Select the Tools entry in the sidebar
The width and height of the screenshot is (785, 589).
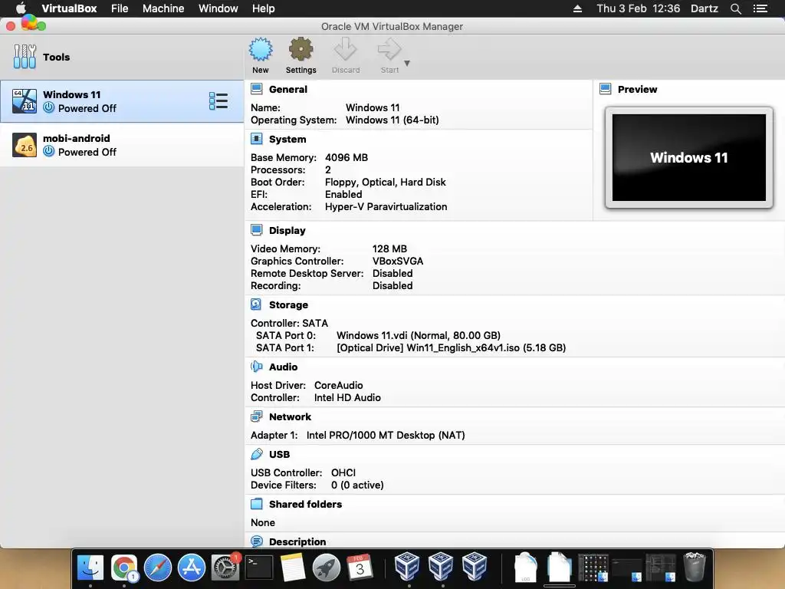pos(122,57)
